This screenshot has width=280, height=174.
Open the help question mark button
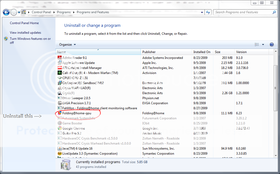pyautogui.click(x=272, y=45)
